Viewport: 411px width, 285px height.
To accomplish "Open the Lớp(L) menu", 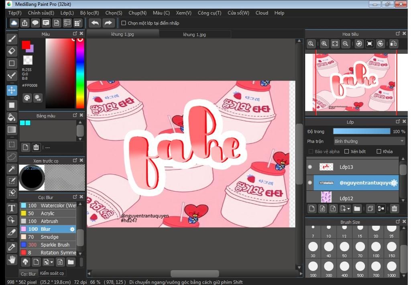I will pos(67,13).
